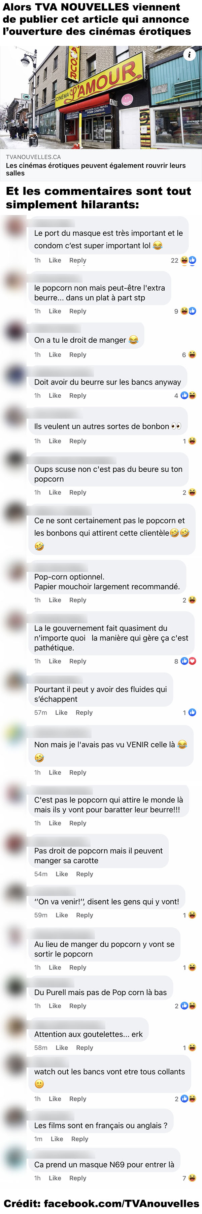The image size is (202, 1214).
Task: Open the avatar of the 'On a tu le droit de manger' commenter
Action: [x=14, y=332]
